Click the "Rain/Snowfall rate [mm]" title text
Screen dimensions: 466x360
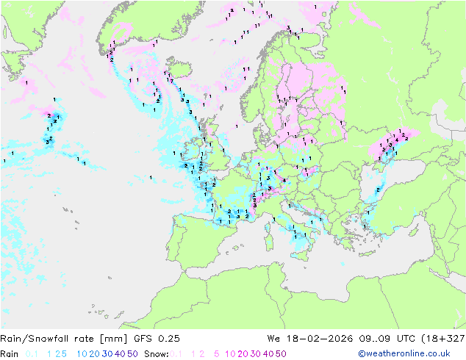[x=64, y=339]
